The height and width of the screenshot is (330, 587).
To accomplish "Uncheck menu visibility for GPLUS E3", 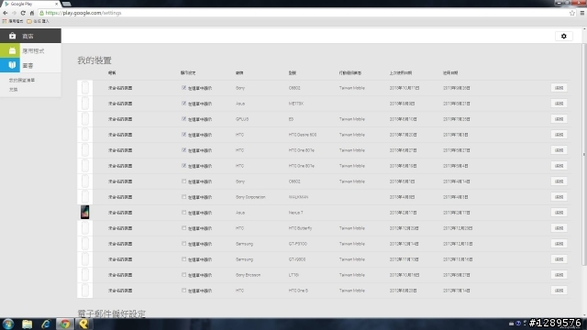I will (x=183, y=119).
